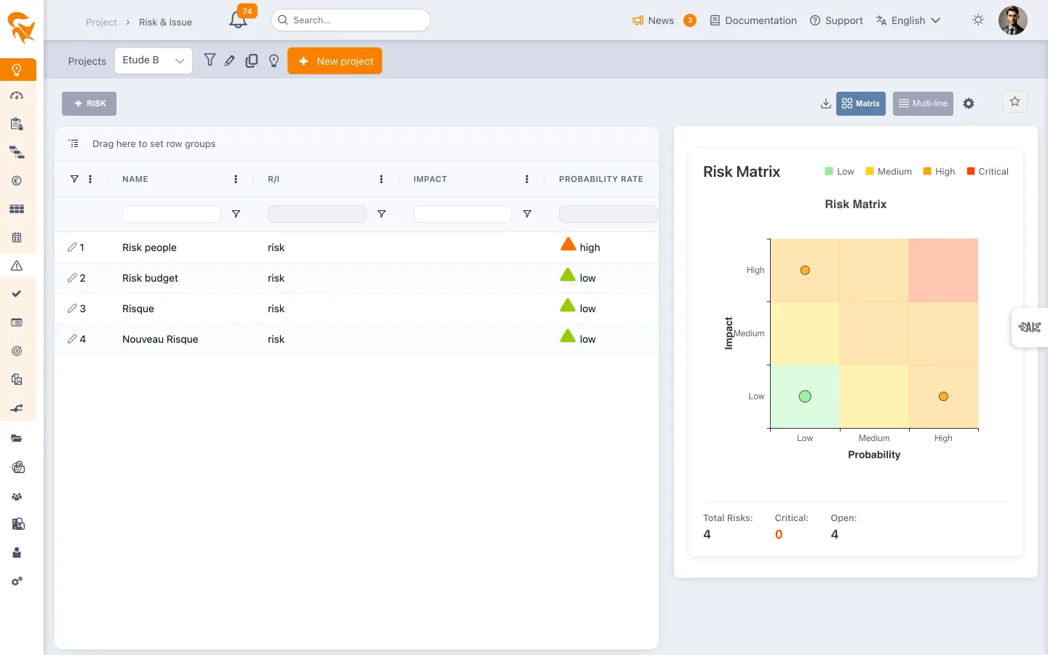
Task: Click the green dot in the Low-Low matrix cell
Action: point(805,397)
